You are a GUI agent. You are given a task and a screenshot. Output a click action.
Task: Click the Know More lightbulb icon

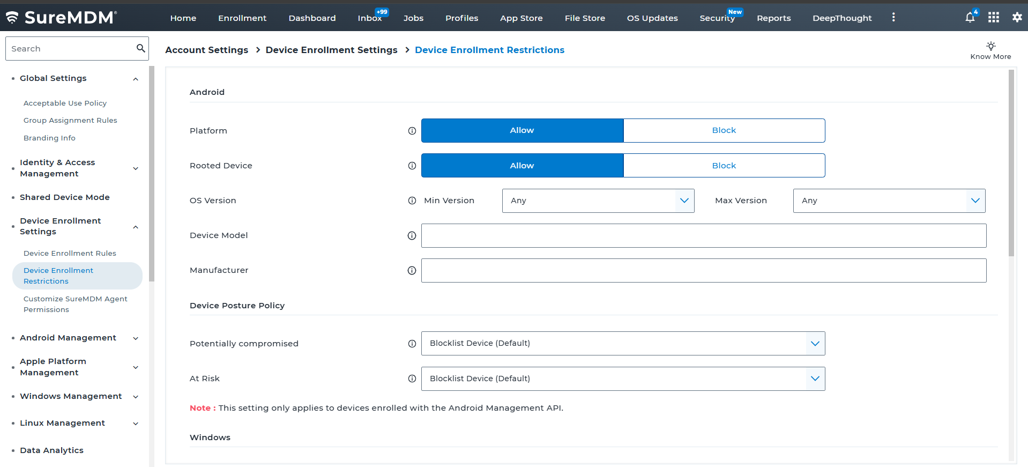tap(990, 46)
